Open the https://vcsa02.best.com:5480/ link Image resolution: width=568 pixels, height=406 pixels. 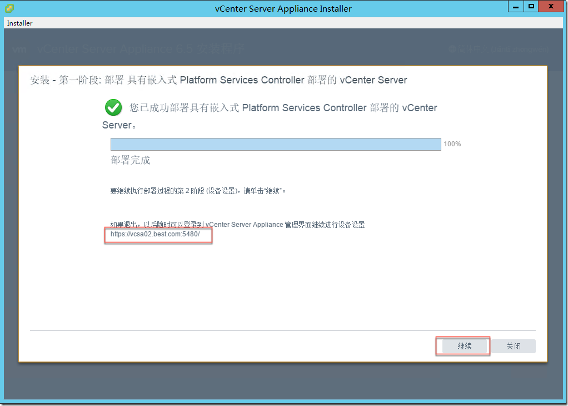click(155, 234)
